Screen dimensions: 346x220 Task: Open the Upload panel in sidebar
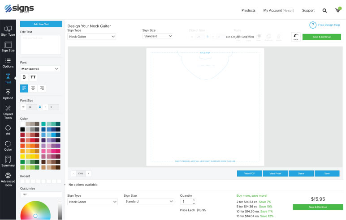[x=8, y=94]
